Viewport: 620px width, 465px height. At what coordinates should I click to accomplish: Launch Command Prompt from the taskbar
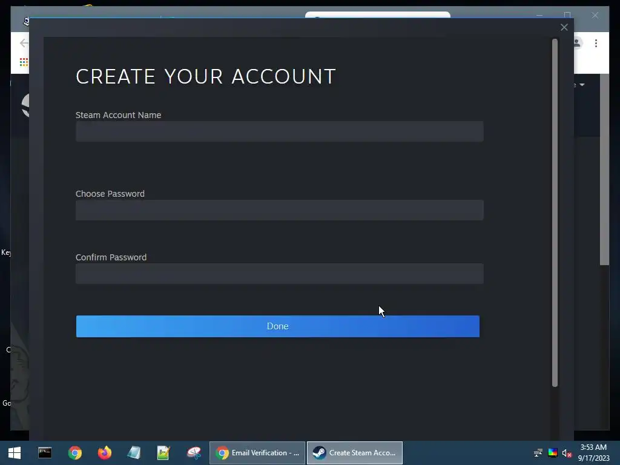[45, 453]
